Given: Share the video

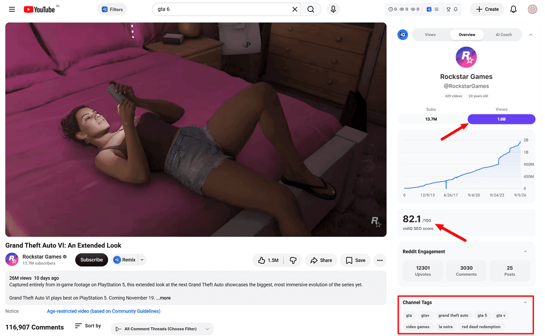Looking at the screenshot, I should 321,260.
